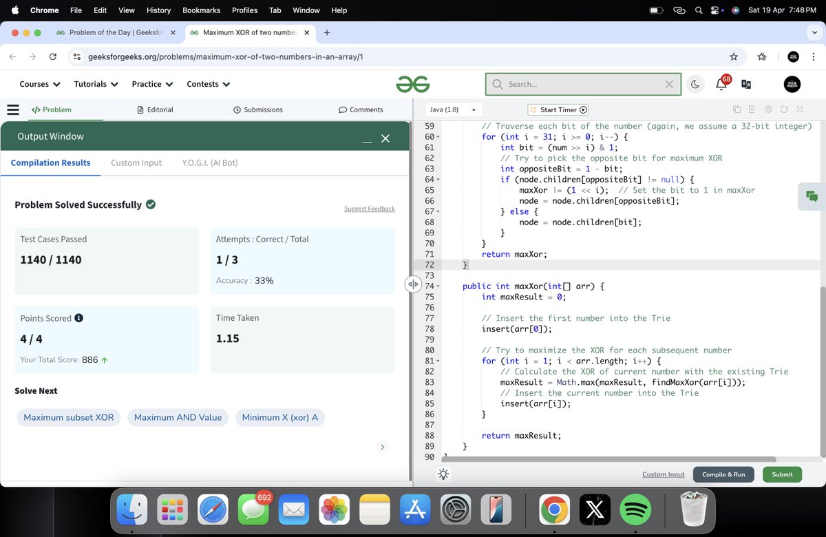Switch to the Editorial tab
The width and height of the screenshot is (826, 537).
pos(155,109)
